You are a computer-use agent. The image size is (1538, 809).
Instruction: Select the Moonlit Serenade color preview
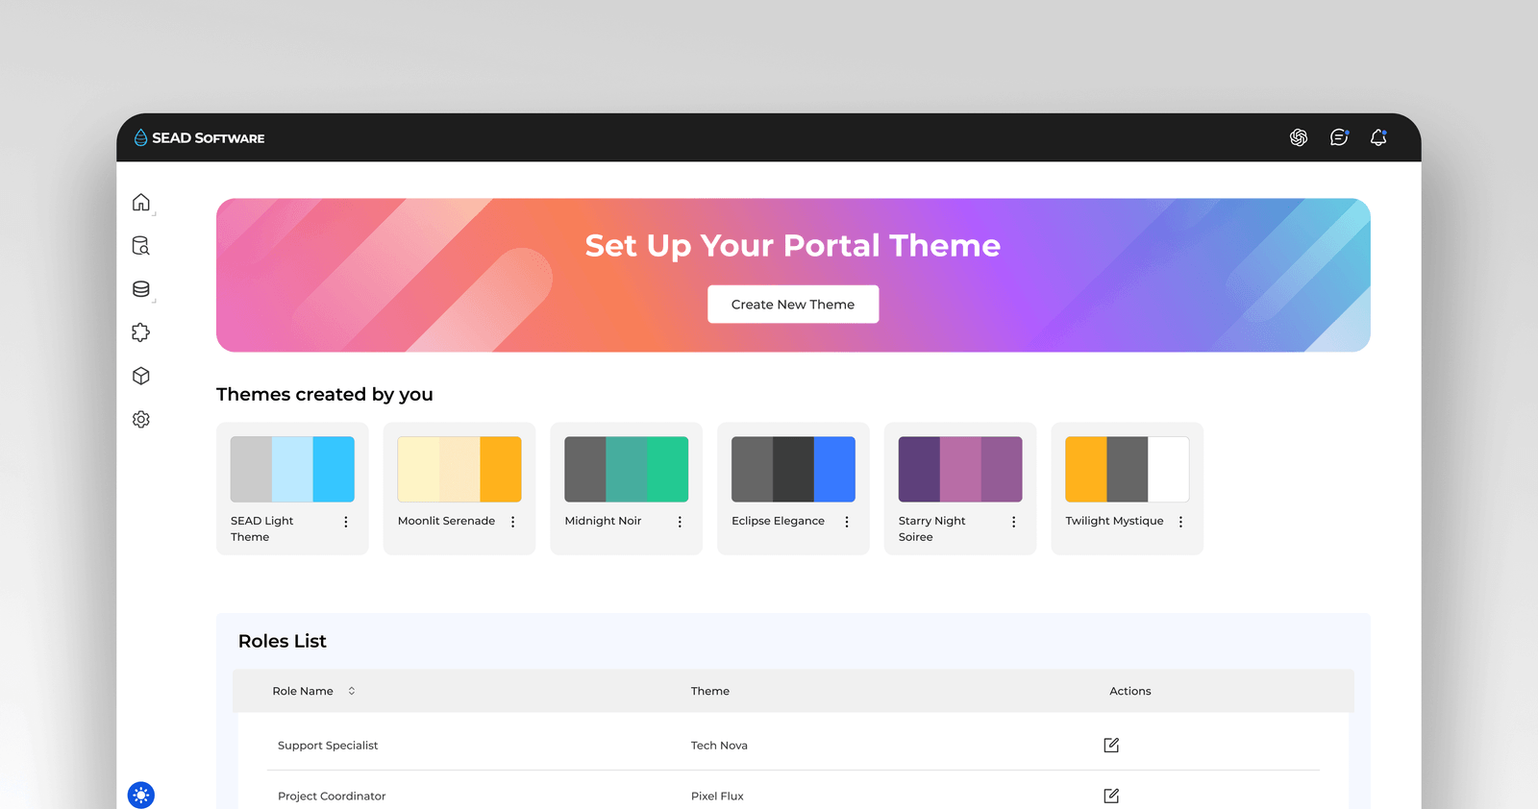click(459, 470)
